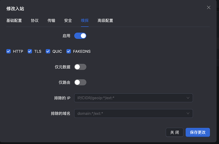Go to the 传输 tab
Screen dimensions: 219x144
51,21
